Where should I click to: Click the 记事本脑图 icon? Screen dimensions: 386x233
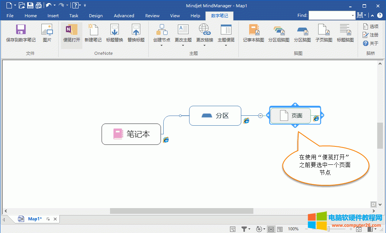pos(253,34)
